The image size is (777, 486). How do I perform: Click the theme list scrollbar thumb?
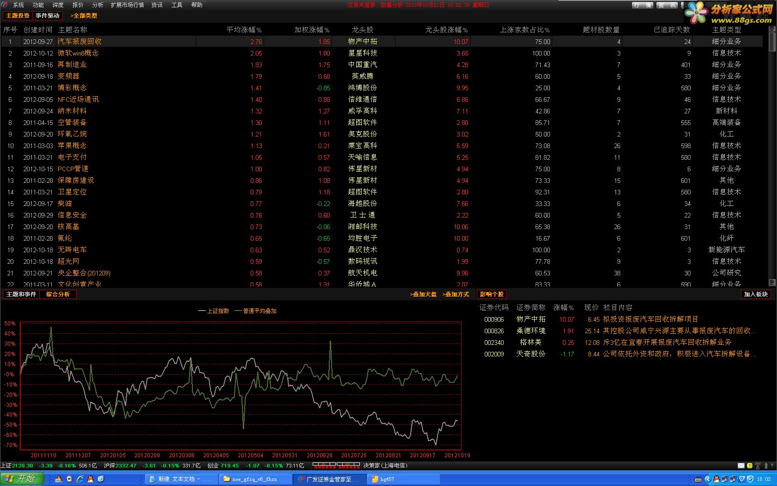pos(772,42)
